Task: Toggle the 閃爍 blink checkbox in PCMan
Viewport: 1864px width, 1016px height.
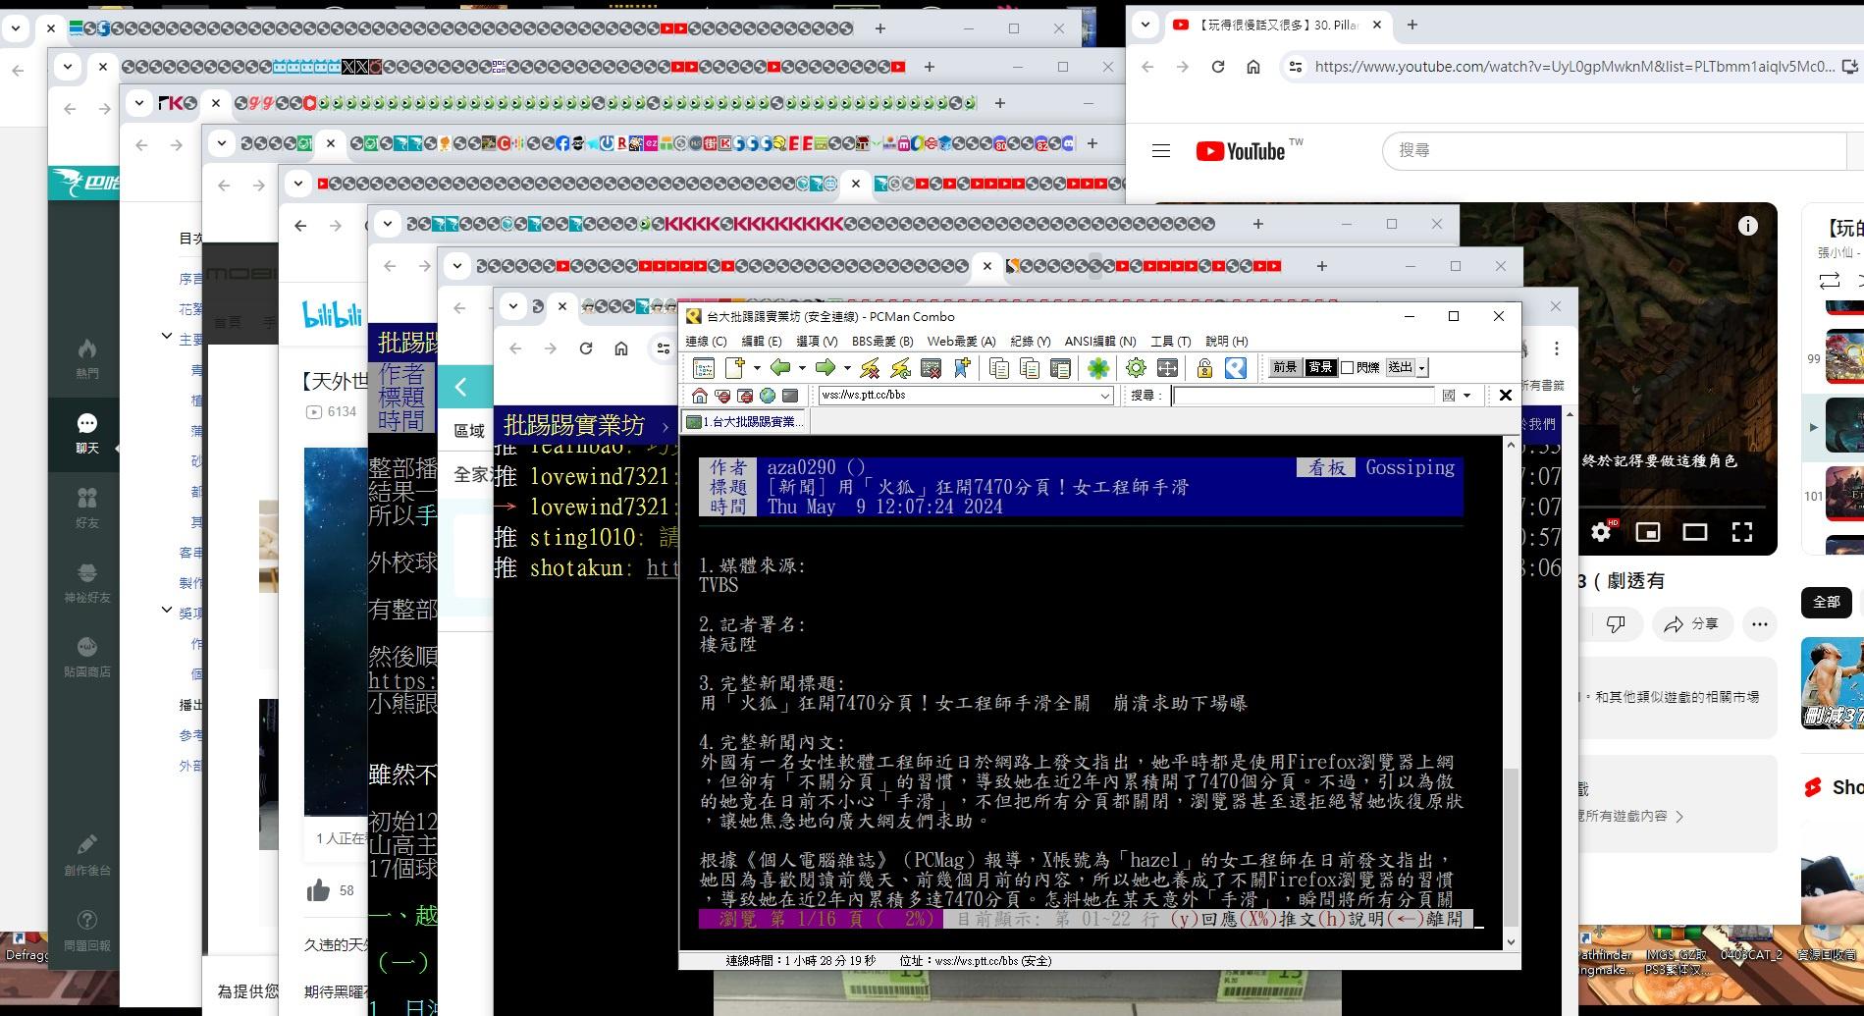Action: [x=1348, y=368]
